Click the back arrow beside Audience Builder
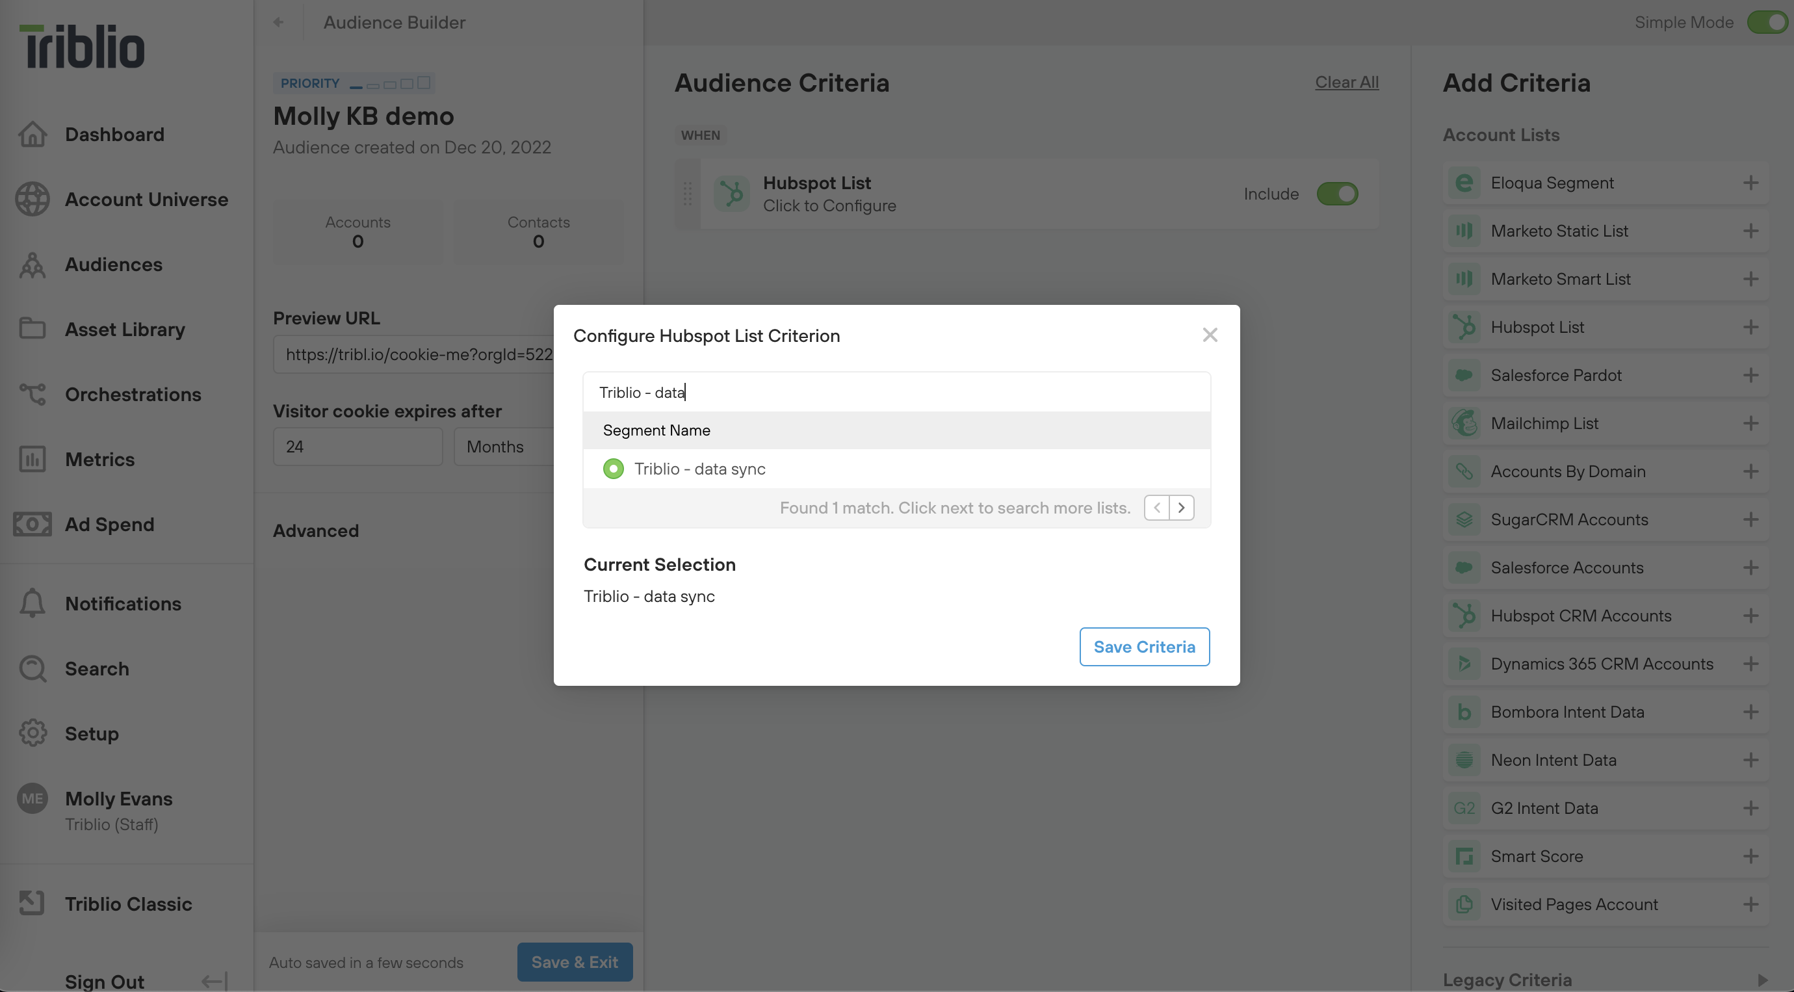 (279, 22)
